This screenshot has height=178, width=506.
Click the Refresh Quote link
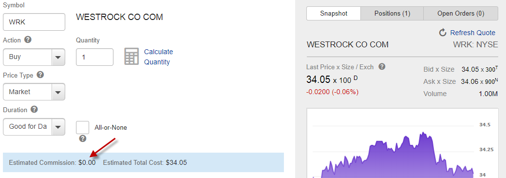pos(472,33)
